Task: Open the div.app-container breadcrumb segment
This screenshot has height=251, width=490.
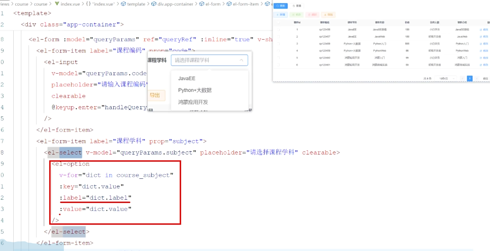Action: pyautogui.click(x=175, y=4)
